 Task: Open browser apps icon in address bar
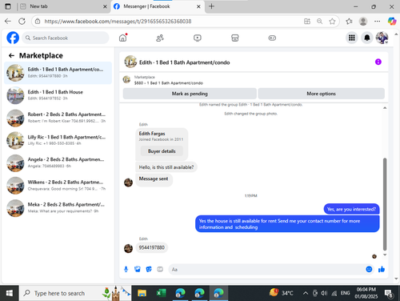[307, 22]
